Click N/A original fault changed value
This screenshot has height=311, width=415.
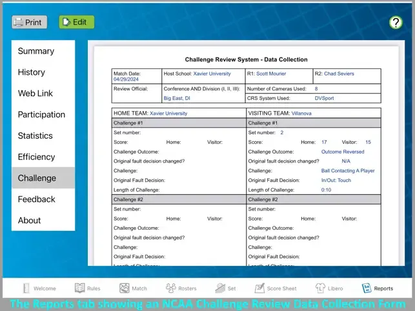coord(346,161)
